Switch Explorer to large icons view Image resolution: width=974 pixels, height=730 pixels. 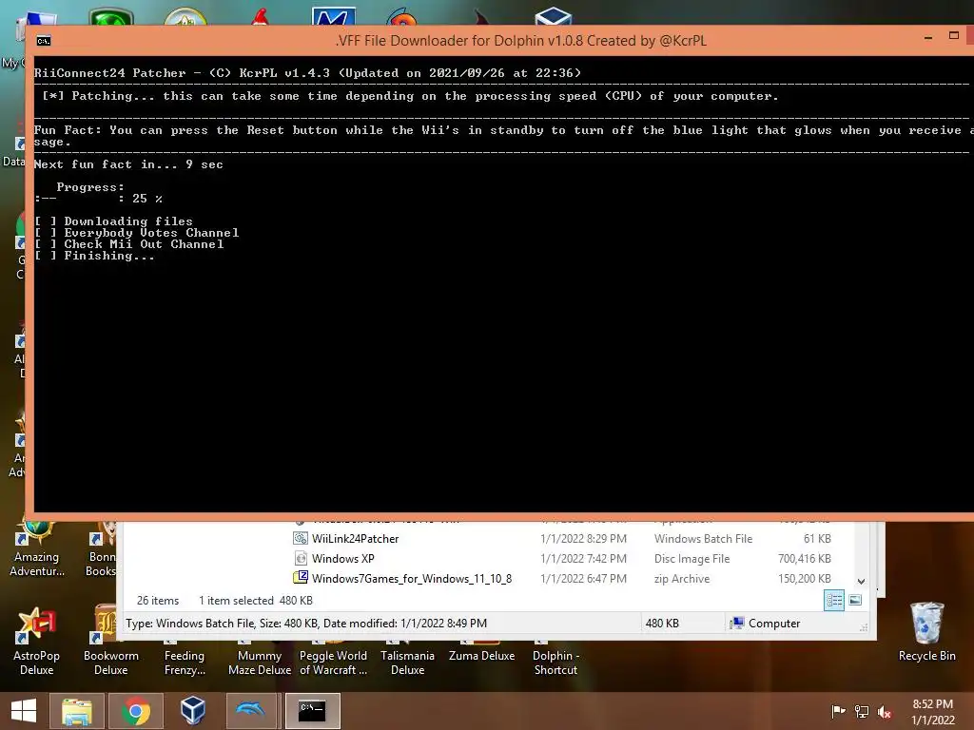pyautogui.click(x=855, y=600)
